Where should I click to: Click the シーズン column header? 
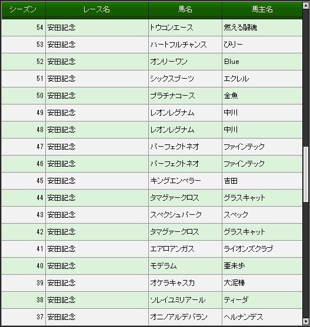24,9
